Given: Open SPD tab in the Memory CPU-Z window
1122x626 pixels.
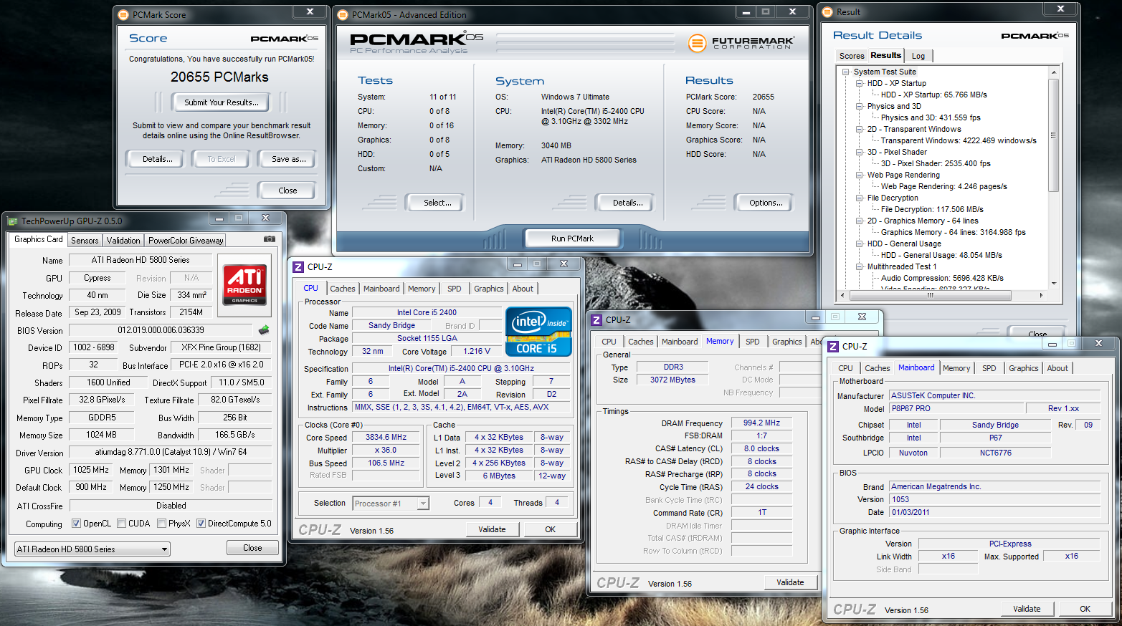Looking at the screenshot, I should [x=752, y=342].
